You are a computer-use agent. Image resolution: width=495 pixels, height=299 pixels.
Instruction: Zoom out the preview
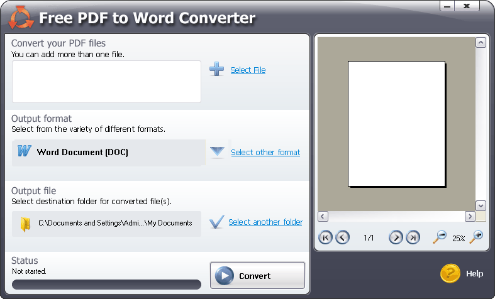point(439,237)
